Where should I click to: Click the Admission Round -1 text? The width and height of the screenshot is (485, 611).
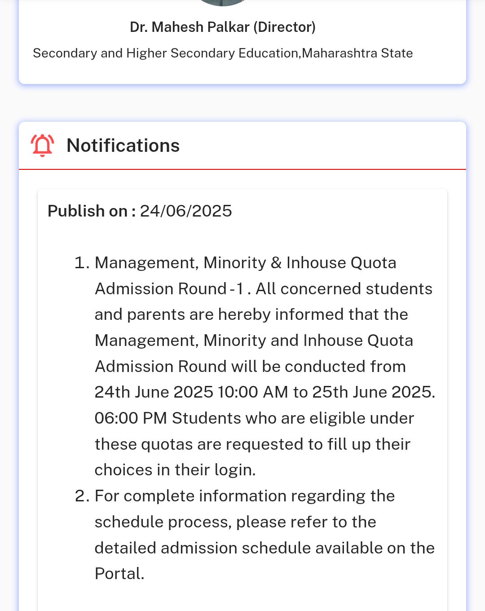pos(169,289)
